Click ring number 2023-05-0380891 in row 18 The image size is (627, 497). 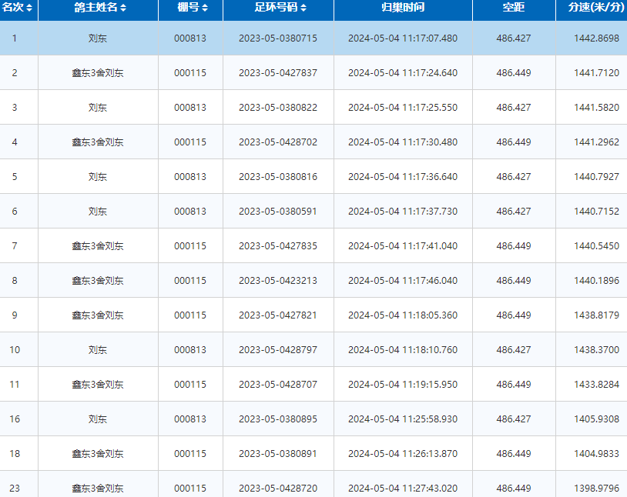(x=277, y=454)
